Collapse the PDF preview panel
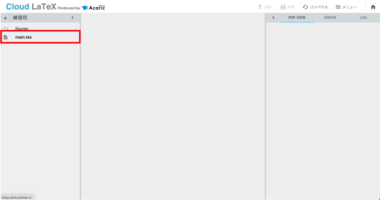 pyautogui.click(x=273, y=18)
